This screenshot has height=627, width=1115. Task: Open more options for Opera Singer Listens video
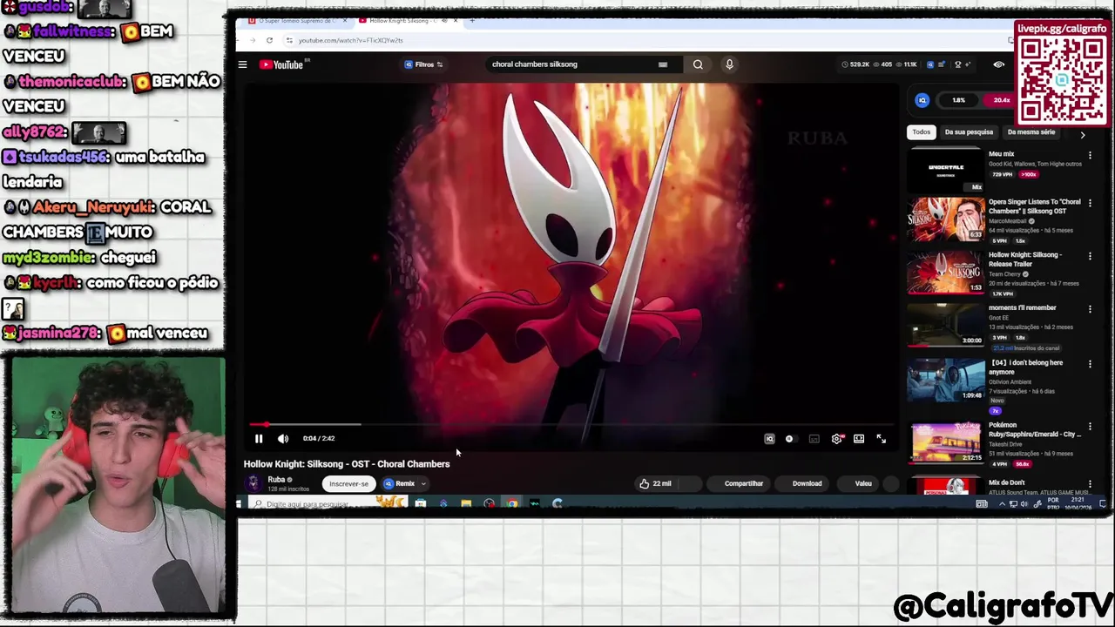(x=1090, y=203)
